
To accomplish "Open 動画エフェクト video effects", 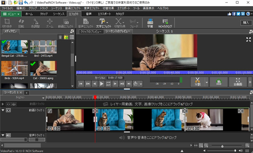I will pyautogui.click(x=66, y=23).
